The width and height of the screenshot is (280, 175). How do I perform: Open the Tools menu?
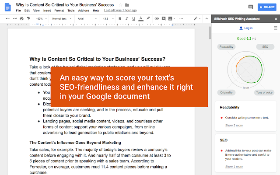click(x=71, y=10)
